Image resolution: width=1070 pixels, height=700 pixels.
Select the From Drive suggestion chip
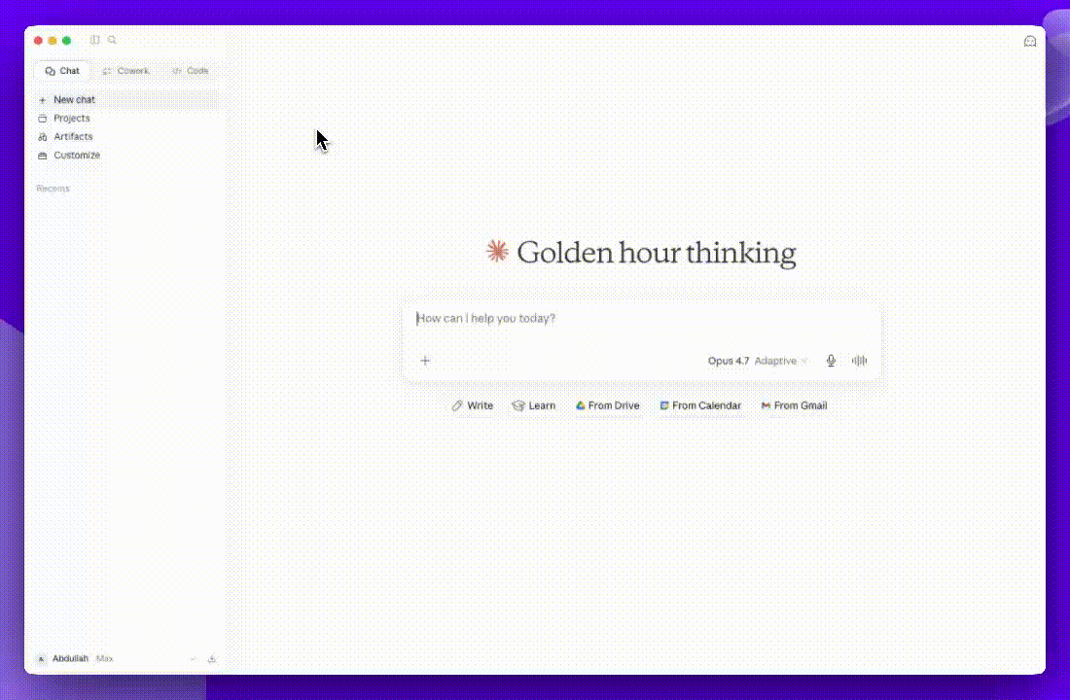[607, 405]
